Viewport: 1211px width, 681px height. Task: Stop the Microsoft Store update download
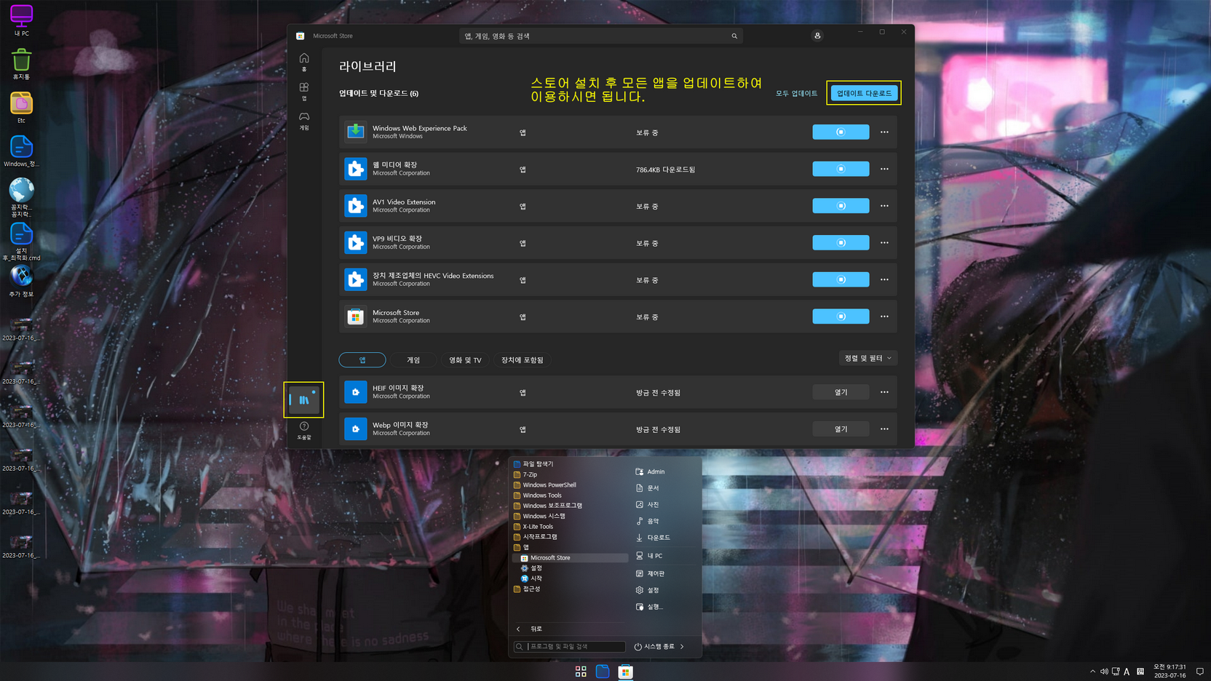coord(841,316)
